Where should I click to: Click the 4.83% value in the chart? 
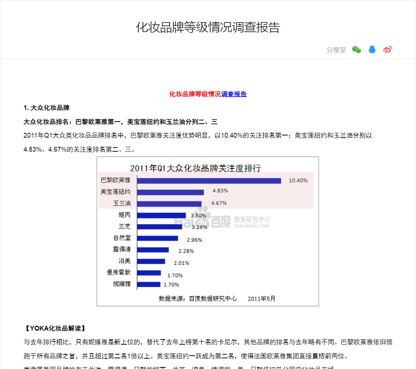click(x=220, y=190)
